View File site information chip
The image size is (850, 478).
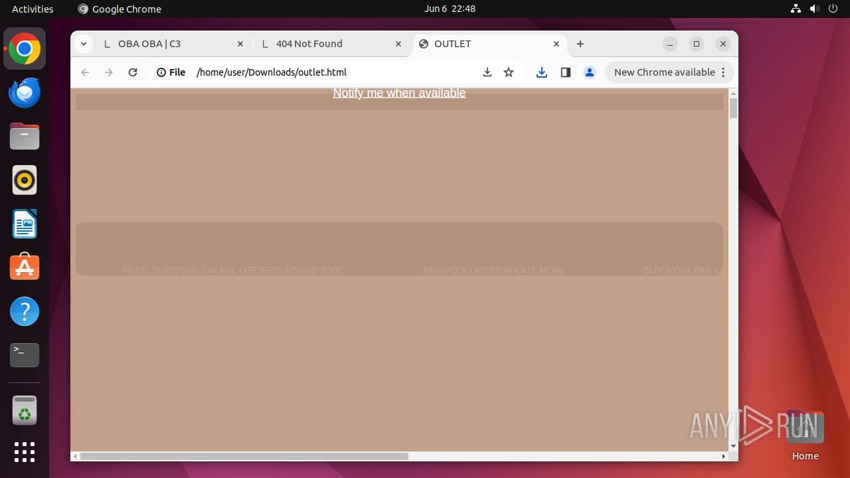coord(171,72)
